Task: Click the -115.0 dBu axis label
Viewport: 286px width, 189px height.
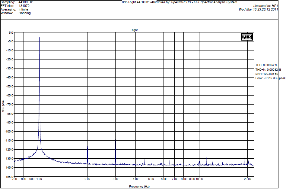Action: click(9, 141)
